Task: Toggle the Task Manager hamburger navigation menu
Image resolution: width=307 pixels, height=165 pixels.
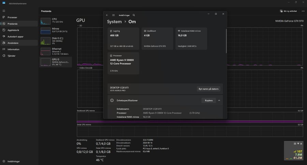Action: 4,11
